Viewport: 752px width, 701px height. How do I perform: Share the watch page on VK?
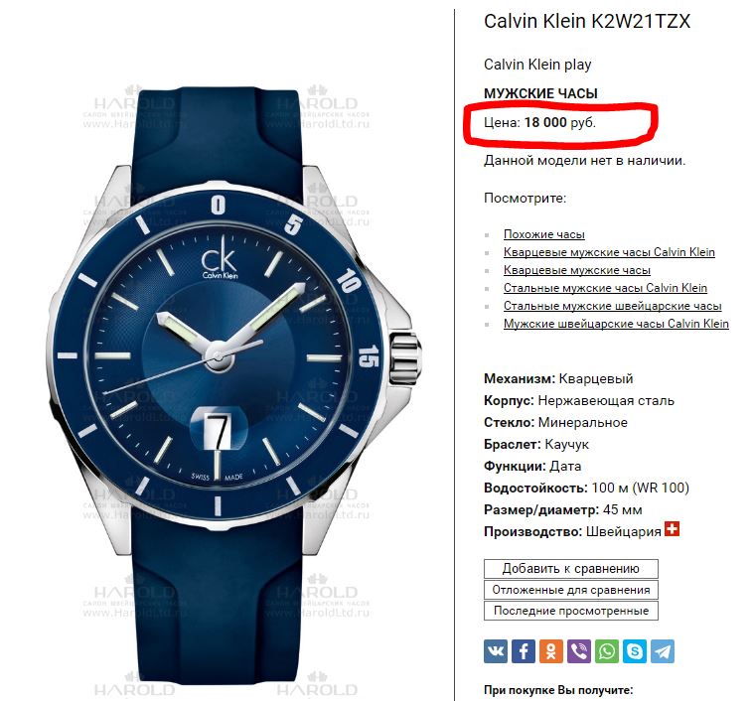[x=496, y=651]
